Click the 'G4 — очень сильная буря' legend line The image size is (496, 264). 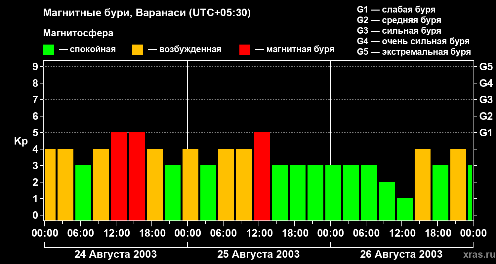tap(413, 41)
